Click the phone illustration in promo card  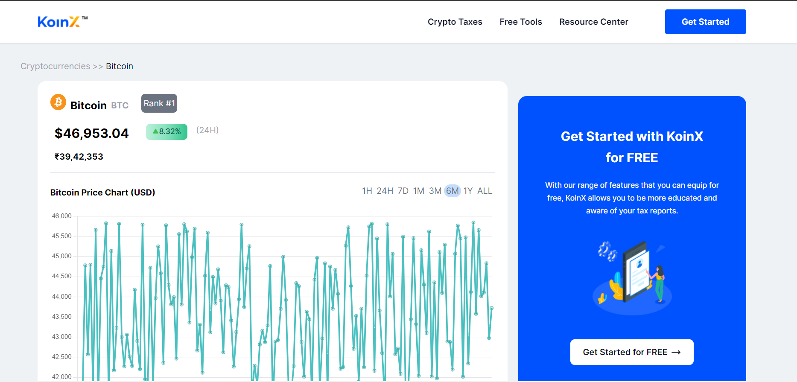632,277
